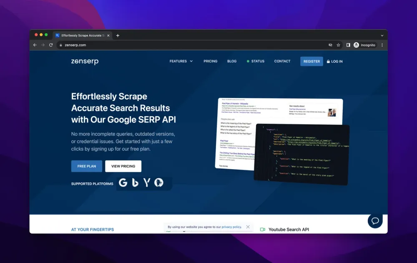
Task: Open Chrome's three-dot menu
Action: coord(382,45)
